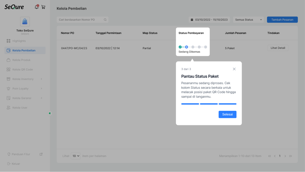
Task: Close the Pantau Status Paket tooltip
Action: (234, 69)
